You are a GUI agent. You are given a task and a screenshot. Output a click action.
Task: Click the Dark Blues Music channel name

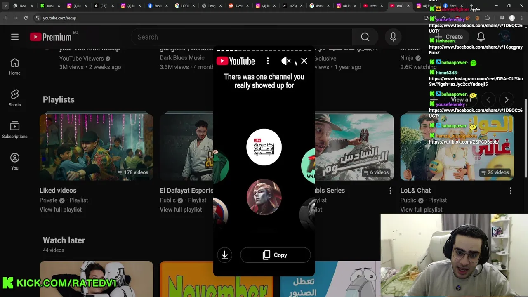(182, 58)
